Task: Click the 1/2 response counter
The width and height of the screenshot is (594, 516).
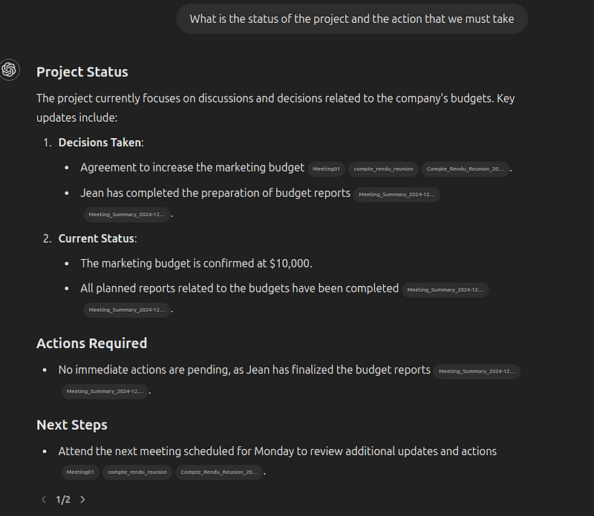Action: tap(63, 500)
